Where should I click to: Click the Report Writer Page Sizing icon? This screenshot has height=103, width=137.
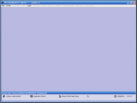coord(60,96)
